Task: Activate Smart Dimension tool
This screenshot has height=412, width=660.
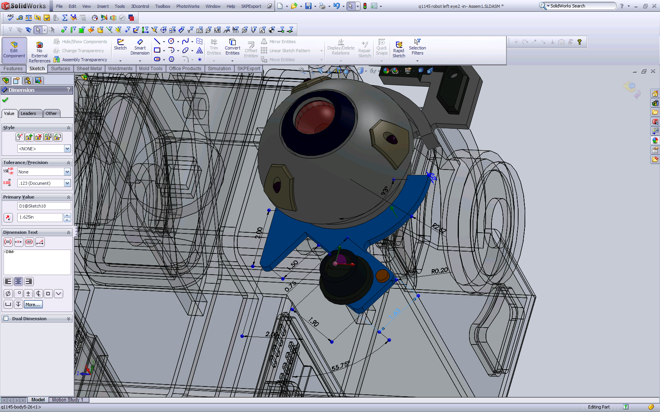Action: tap(140, 47)
